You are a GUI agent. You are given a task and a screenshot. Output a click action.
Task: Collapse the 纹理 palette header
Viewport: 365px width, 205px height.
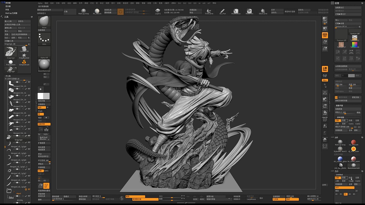337,3
